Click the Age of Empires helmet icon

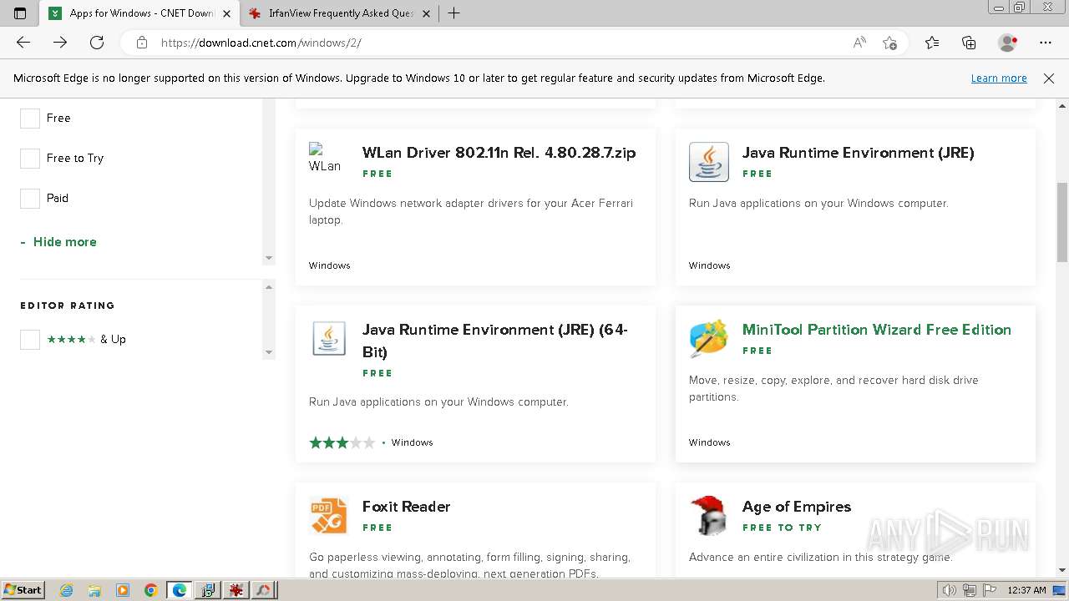[709, 516]
